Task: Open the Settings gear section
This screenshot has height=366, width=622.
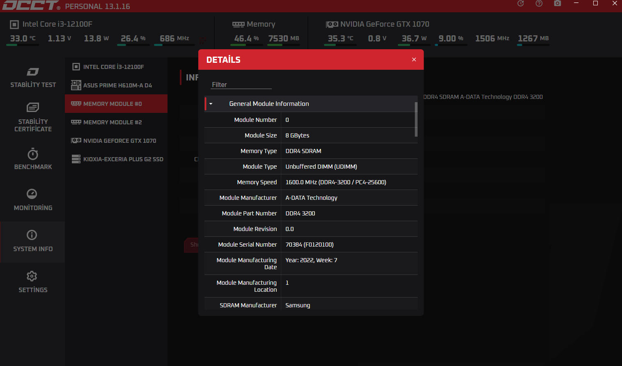Action: click(x=33, y=282)
